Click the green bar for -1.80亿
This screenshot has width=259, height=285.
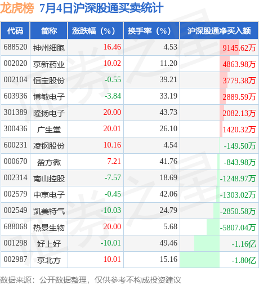[x=200, y=260]
